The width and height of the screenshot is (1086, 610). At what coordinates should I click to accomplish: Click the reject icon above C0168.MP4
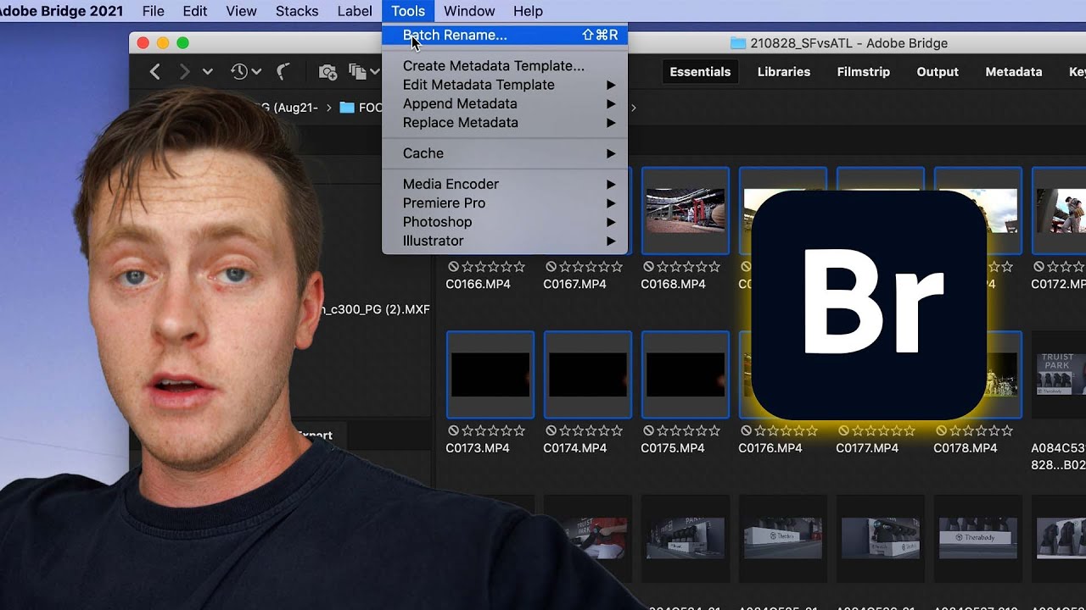(648, 267)
